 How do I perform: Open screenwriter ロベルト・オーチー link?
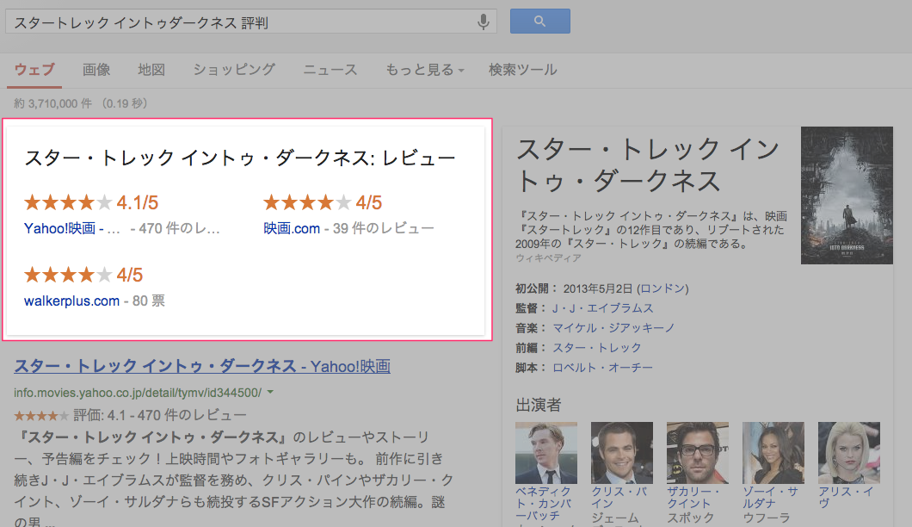tap(602, 368)
